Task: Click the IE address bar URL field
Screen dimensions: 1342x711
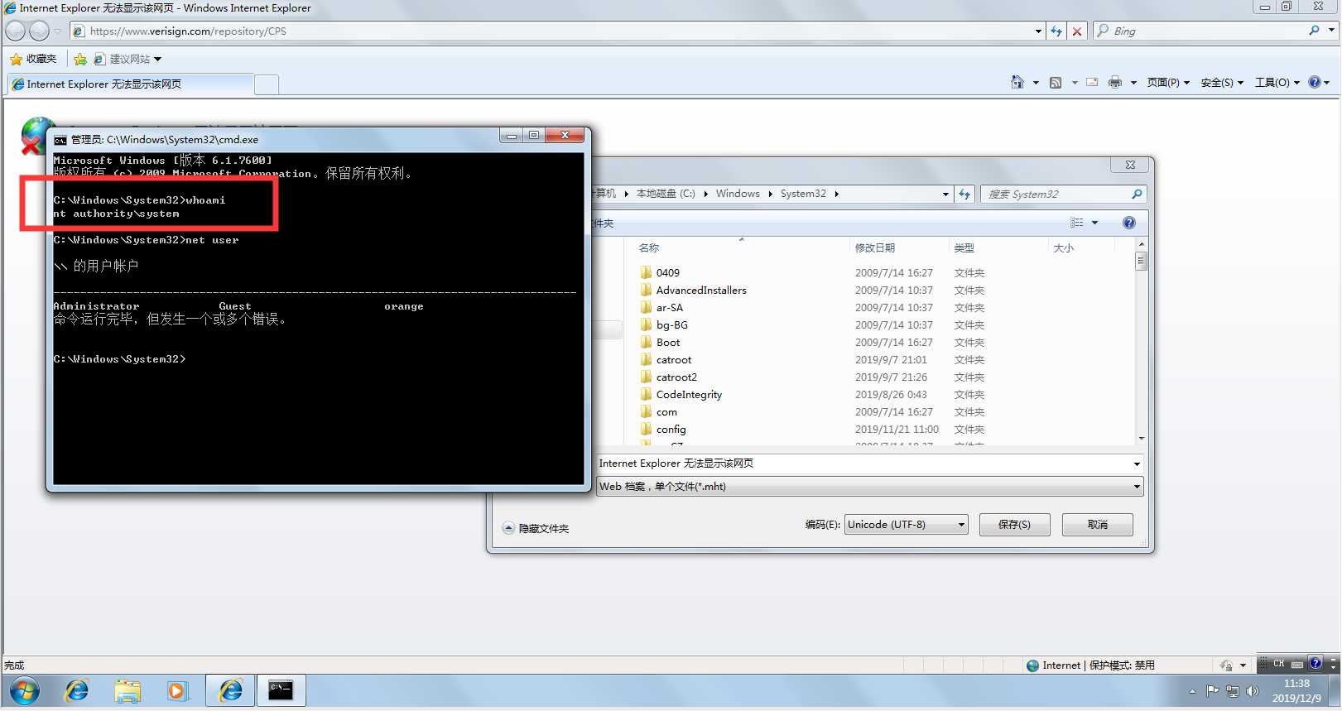Action: click(559, 31)
